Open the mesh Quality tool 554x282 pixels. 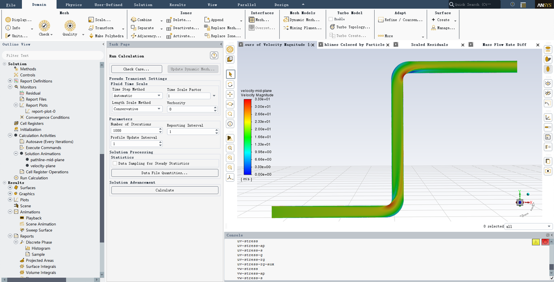(x=70, y=26)
